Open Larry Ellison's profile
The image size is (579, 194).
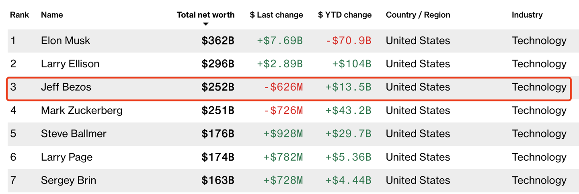coord(70,64)
